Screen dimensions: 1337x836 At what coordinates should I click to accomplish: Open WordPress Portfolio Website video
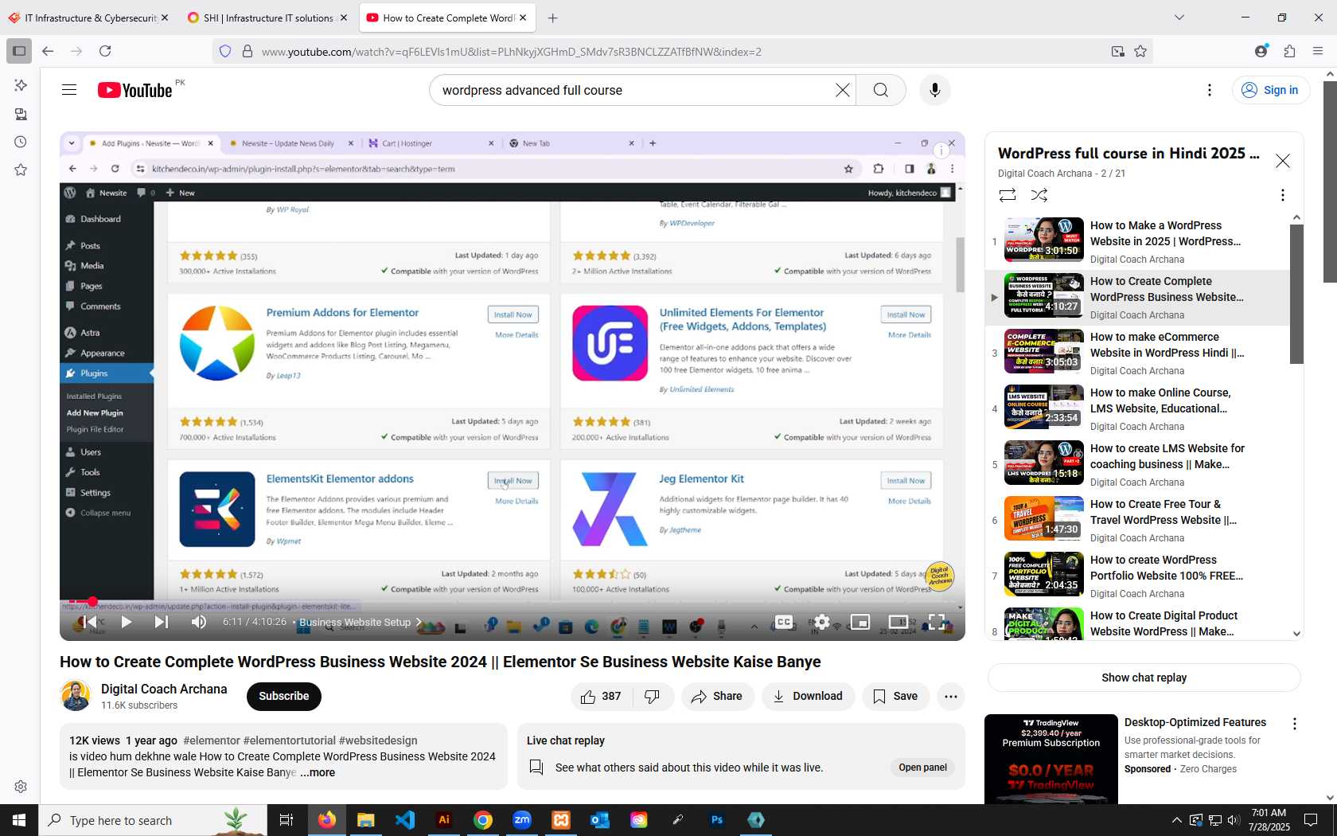click(x=1138, y=576)
